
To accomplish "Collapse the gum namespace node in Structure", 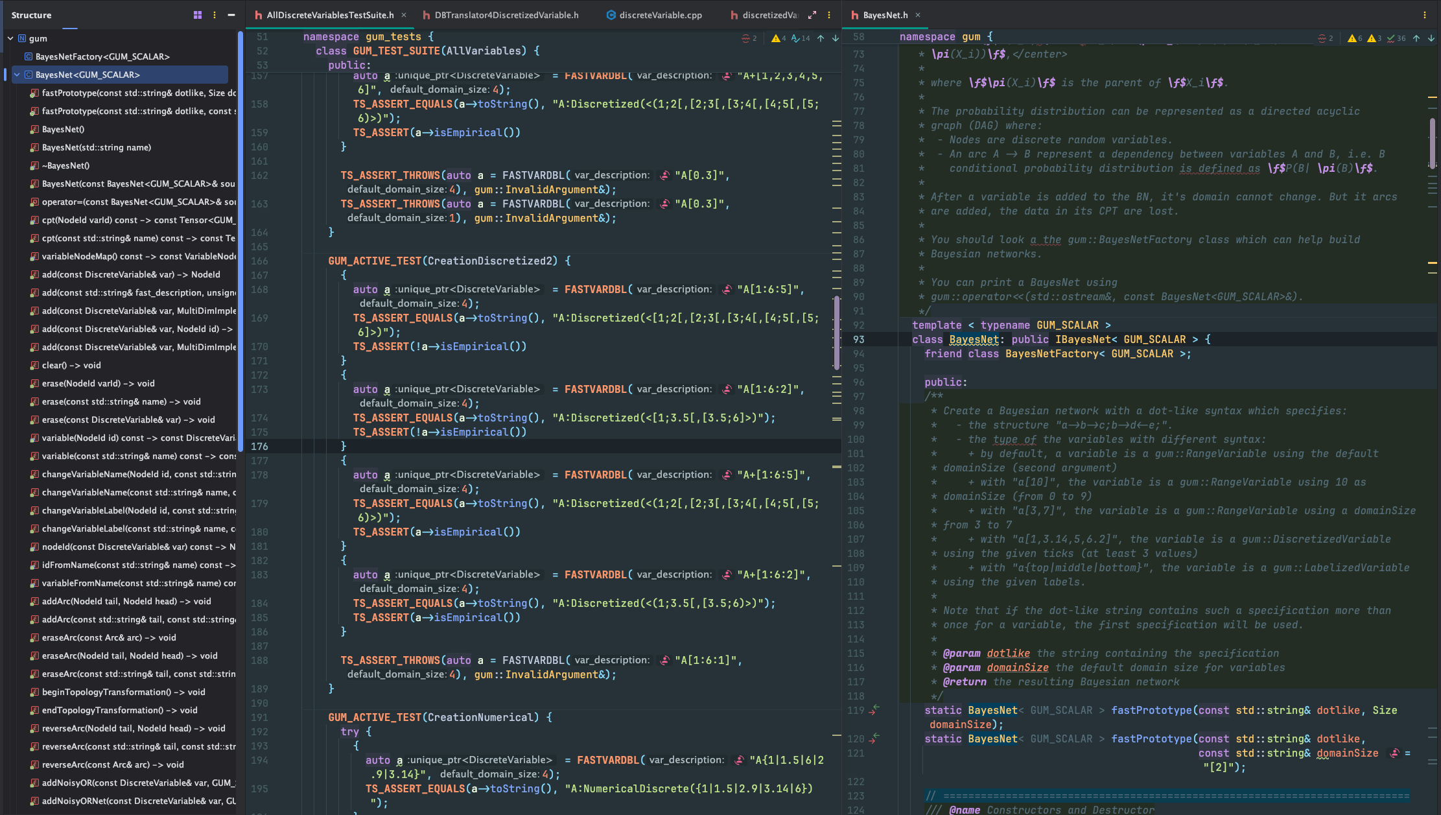I will coord(10,38).
